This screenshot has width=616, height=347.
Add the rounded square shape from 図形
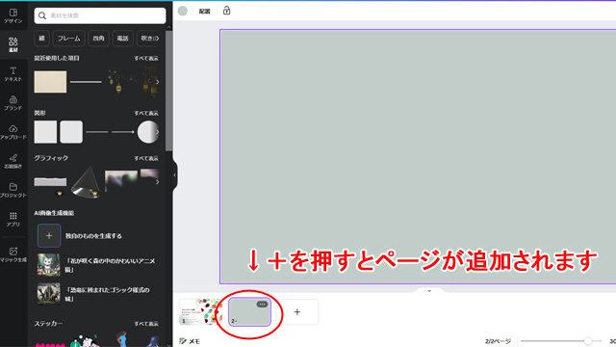pyautogui.click(x=71, y=132)
